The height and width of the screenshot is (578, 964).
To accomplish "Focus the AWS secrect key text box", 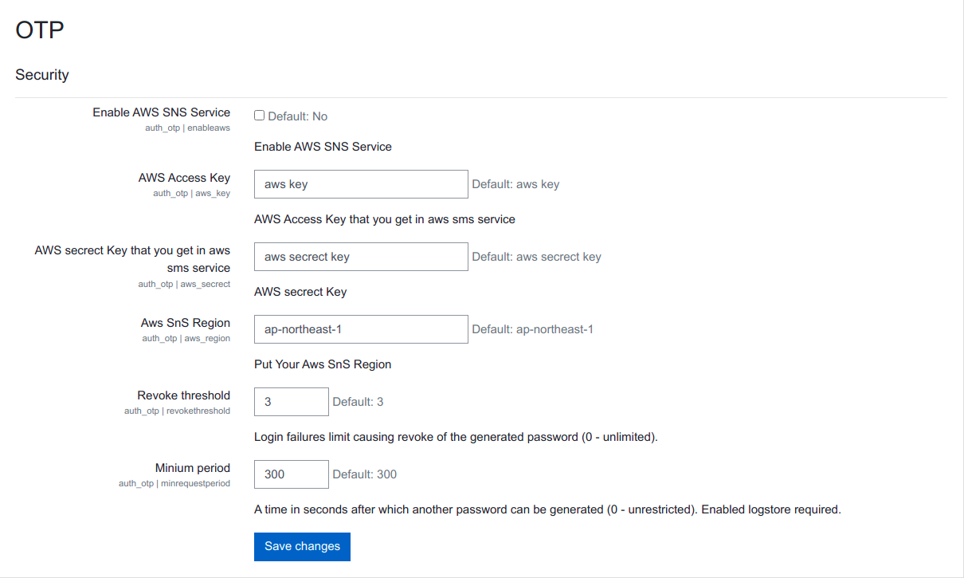I will [x=361, y=257].
